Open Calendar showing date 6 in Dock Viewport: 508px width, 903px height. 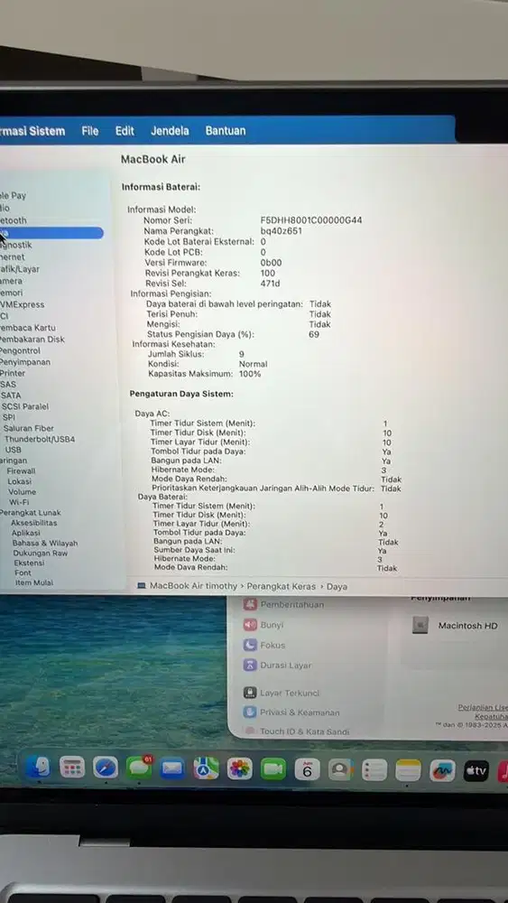point(307,769)
